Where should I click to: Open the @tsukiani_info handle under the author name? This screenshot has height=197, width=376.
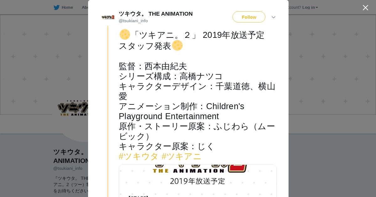coord(133,21)
